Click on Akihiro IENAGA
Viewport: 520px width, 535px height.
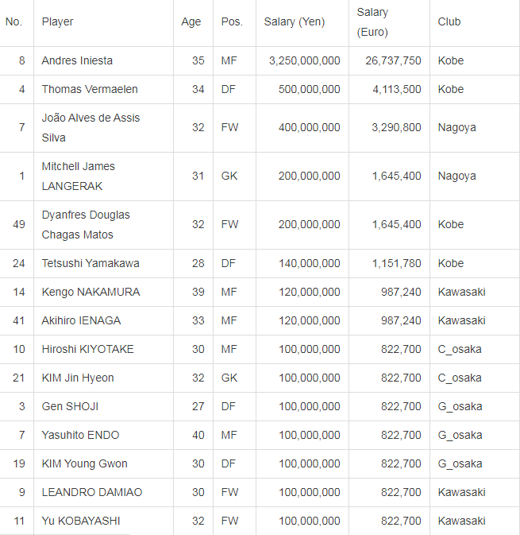[81, 320]
